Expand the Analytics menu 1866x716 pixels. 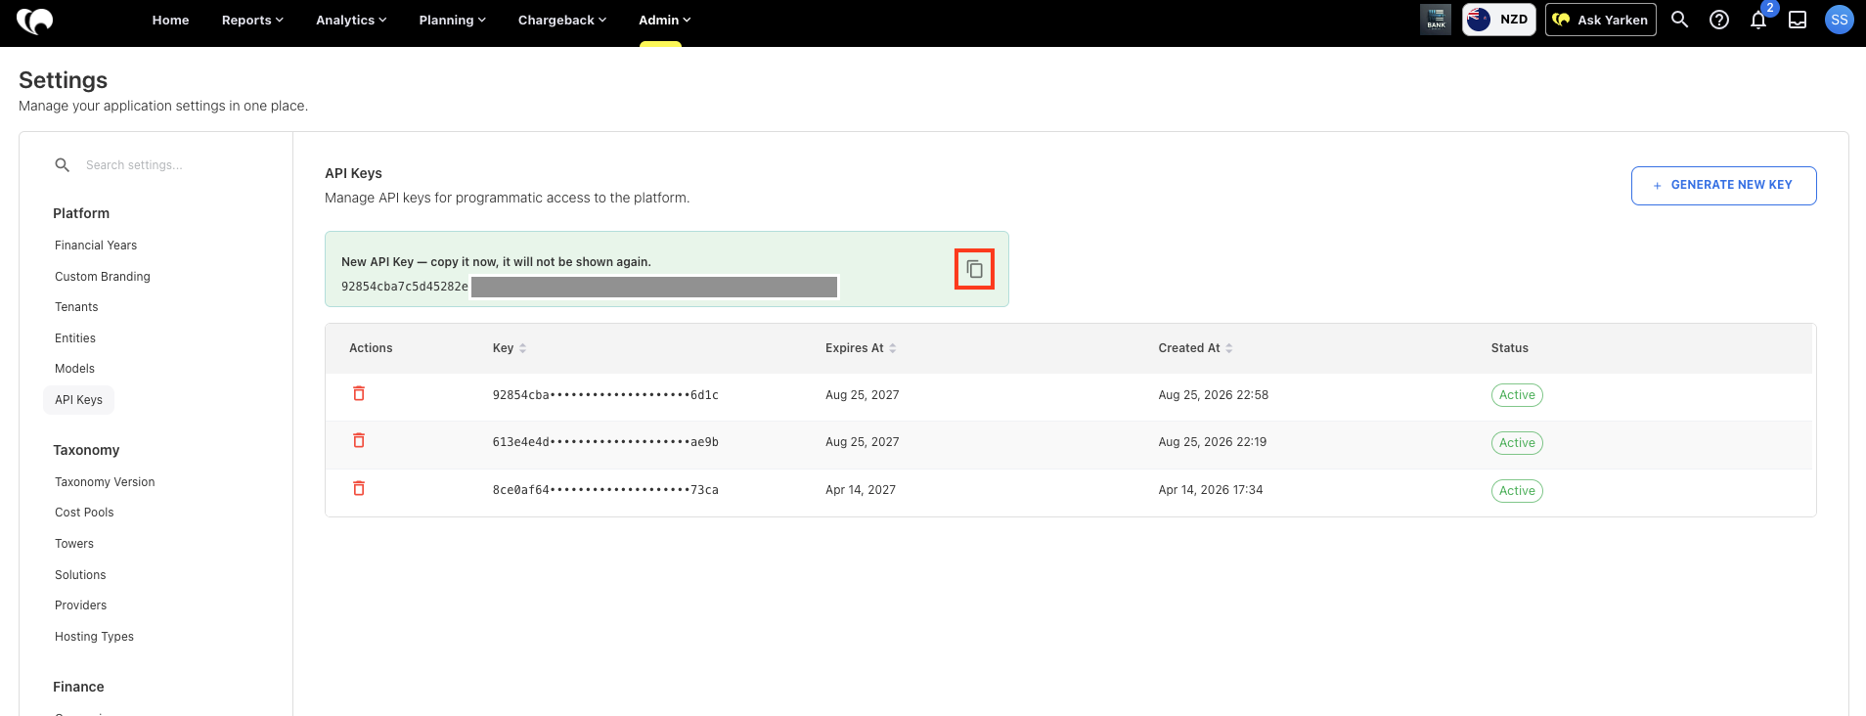coord(351,20)
